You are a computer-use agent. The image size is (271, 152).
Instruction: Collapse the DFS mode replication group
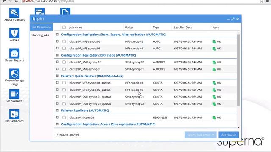pos(58,55)
